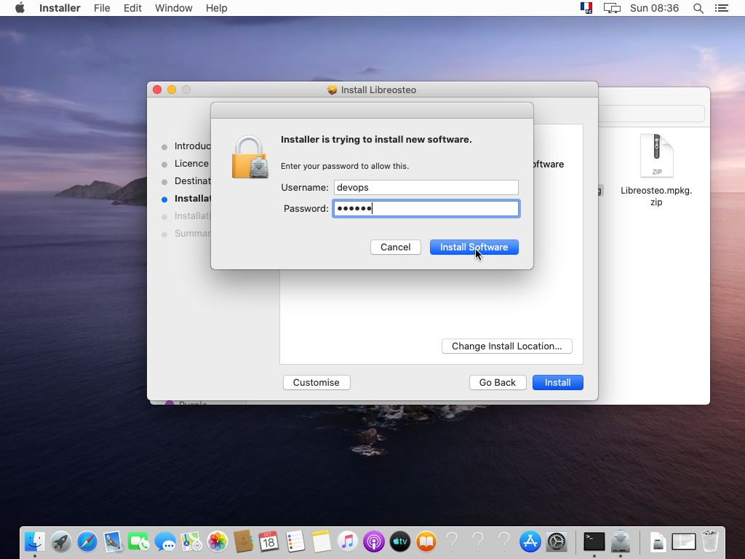Open Maps in the Dock
Viewport: 745px width, 559px height.
coord(191,542)
